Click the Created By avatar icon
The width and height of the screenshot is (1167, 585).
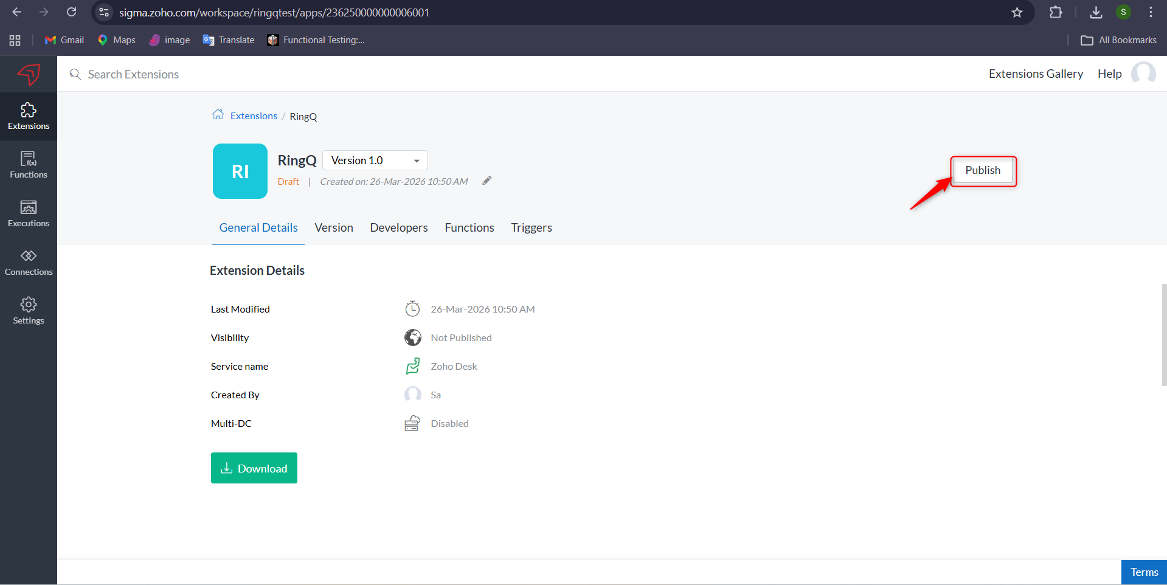413,395
